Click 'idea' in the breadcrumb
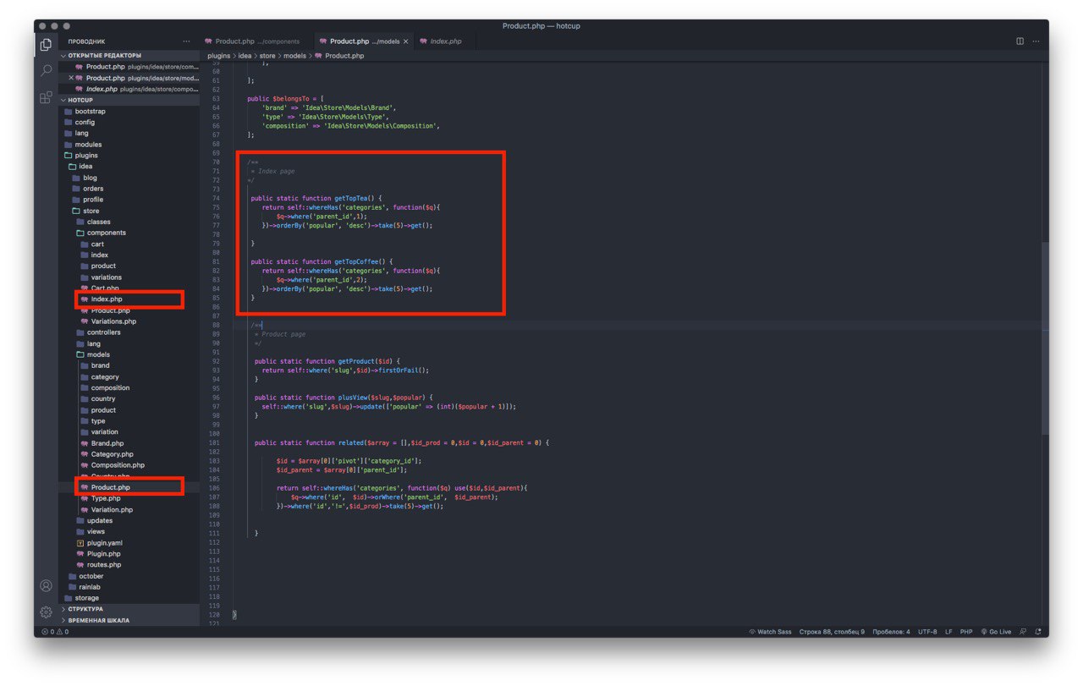The height and width of the screenshot is (686, 1083). click(x=245, y=56)
